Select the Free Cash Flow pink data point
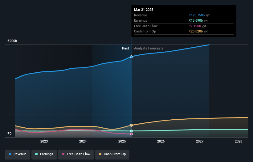Image resolution: width=253 pixels, height=162 pixels. (x=132, y=134)
